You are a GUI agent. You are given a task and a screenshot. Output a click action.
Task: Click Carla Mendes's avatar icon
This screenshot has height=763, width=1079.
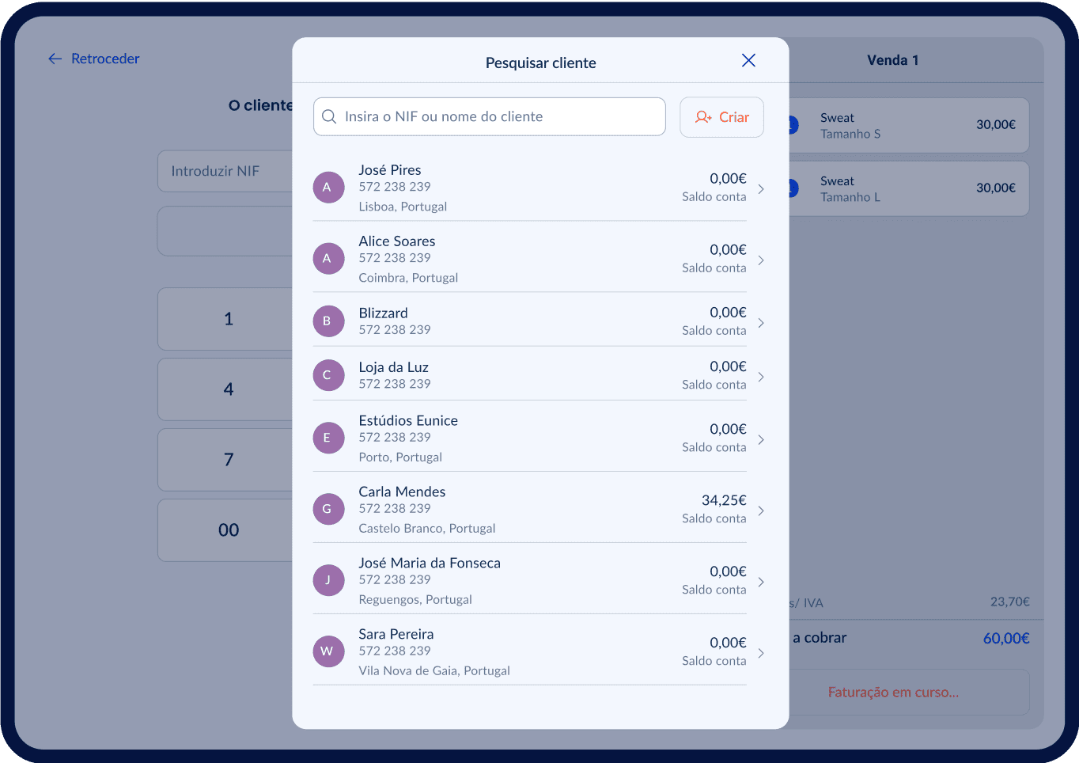tap(329, 509)
